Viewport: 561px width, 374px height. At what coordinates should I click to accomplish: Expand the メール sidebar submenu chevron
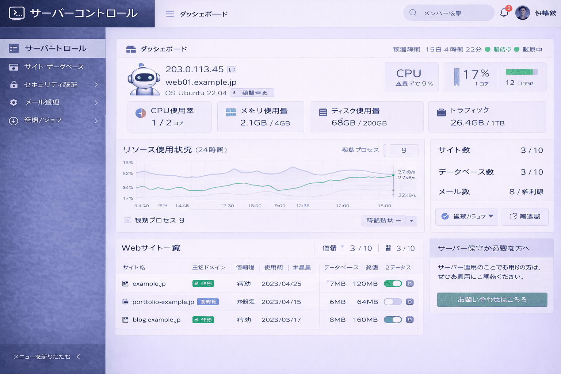pos(96,103)
